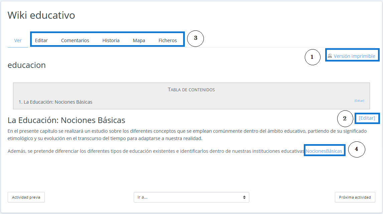Click the circled number 2 marker
Screen dimensions: 383x214
click(x=345, y=118)
